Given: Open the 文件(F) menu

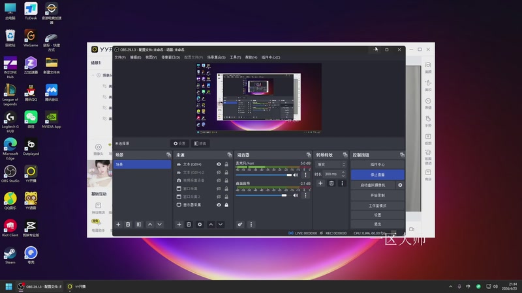Looking at the screenshot, I should click(120, 57).
